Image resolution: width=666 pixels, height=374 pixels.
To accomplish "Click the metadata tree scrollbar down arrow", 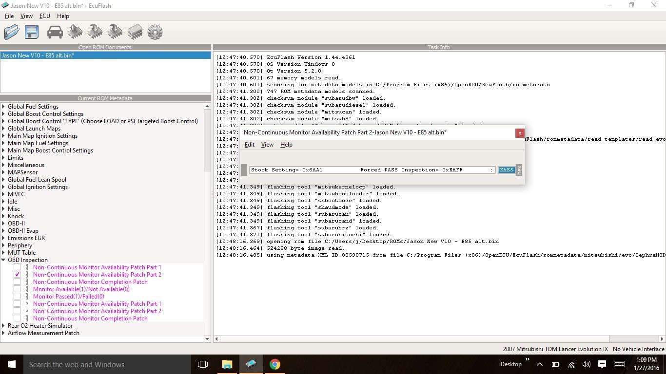I will [207, 339].
